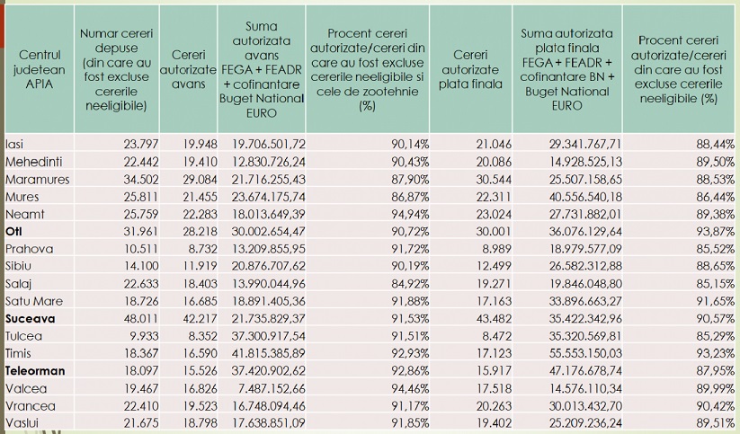The image size is (740, 434).
Task: Select the 8.352 value in Tulcea row
Action: click(201, 336)
